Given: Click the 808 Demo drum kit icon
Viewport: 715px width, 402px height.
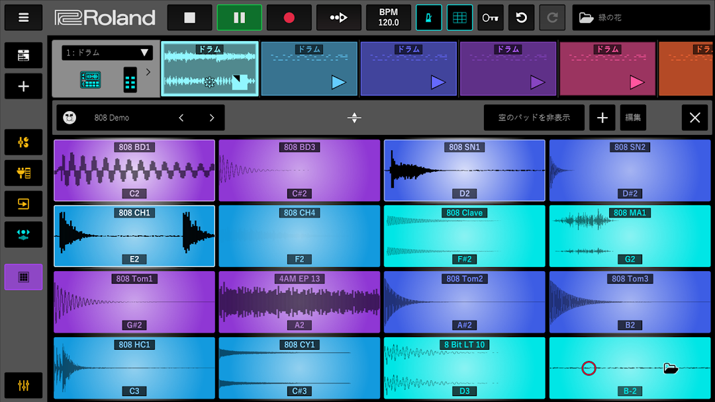Looking at the screenshot, I should [70, 118].
